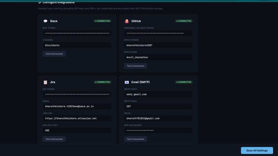Screen dimensions: 278x156
Task: Test the GitHub connection
Action: pos(136,66)
